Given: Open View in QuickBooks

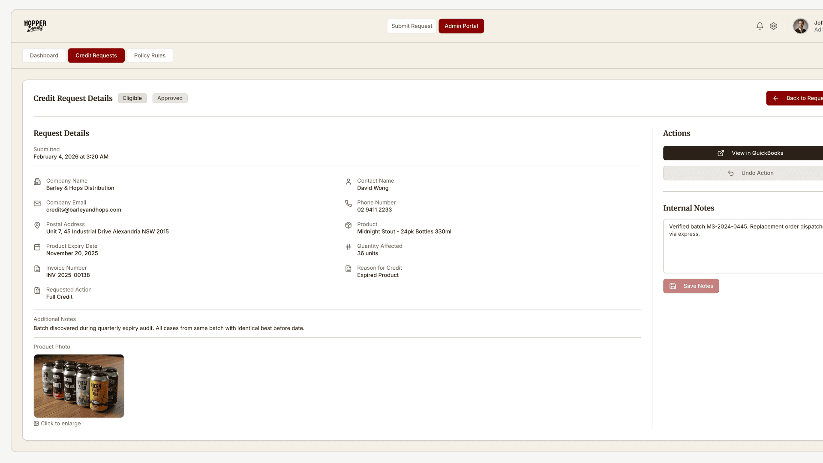Looking at the screenshot, I should click(750, 153).
